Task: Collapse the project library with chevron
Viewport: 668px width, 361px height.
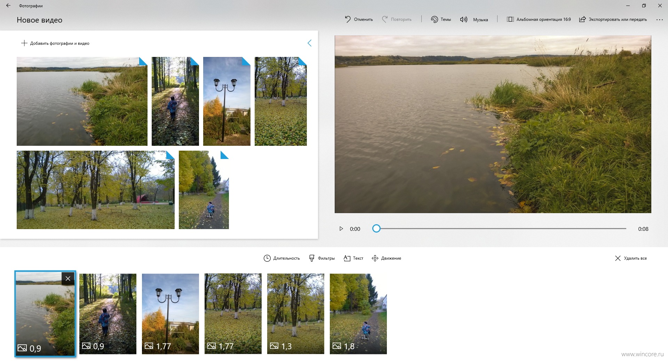Action: click(x=309, y=43)
